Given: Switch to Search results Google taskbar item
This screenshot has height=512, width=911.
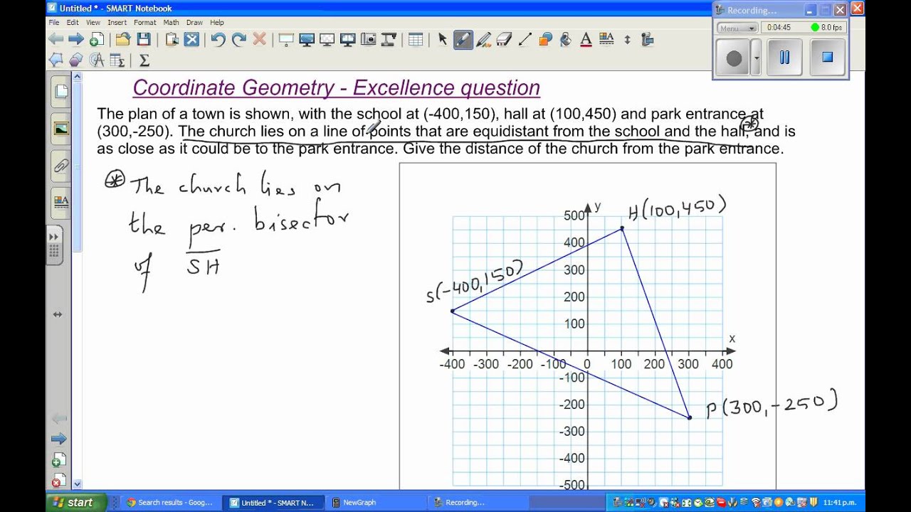Looking at the screenshot, I should point(169,502).
